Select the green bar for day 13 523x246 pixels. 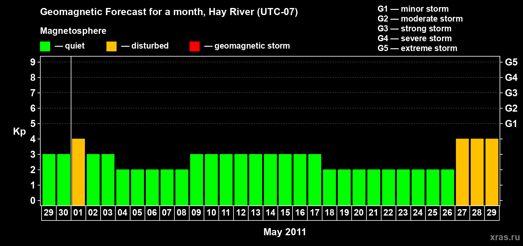[256, 180]
